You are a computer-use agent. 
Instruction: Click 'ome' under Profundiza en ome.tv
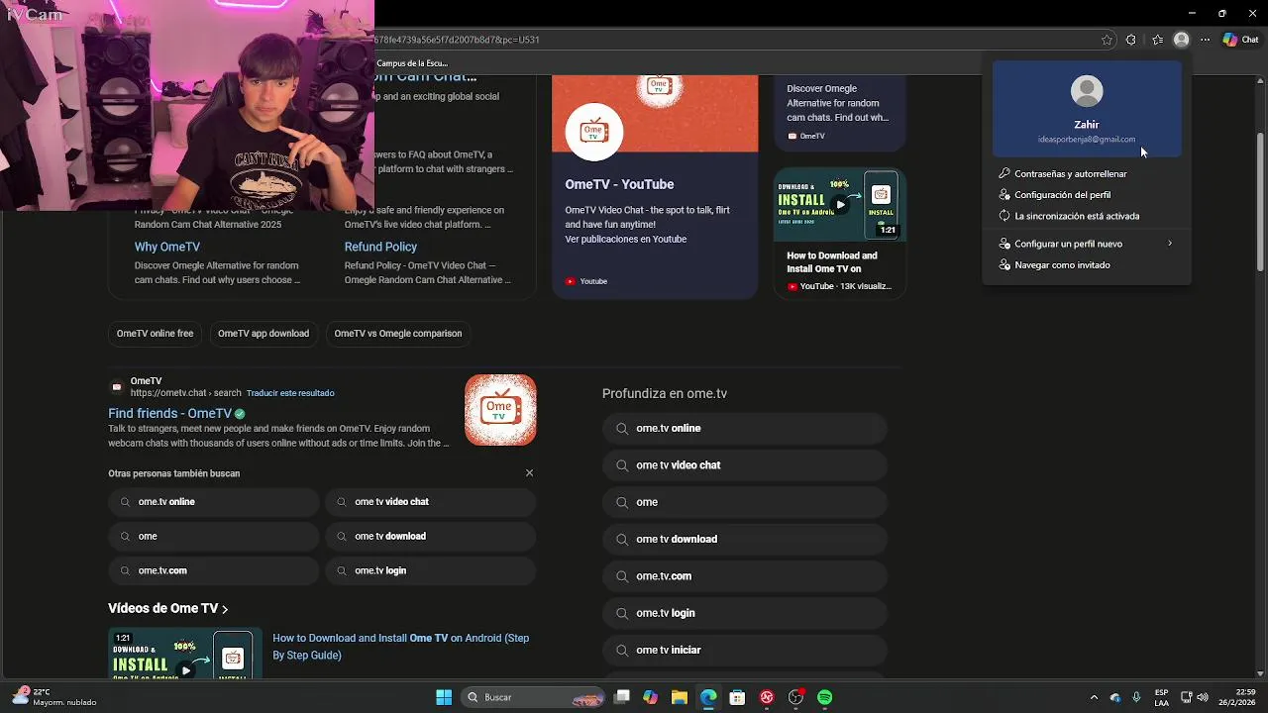[745, 502]
